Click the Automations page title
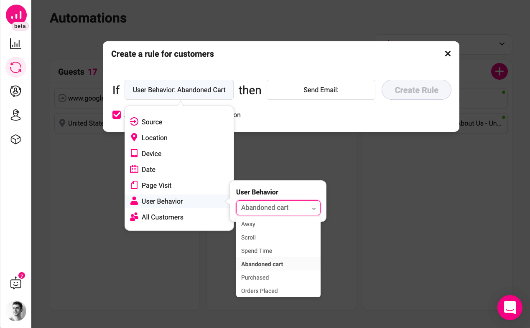 pos(88,18)
